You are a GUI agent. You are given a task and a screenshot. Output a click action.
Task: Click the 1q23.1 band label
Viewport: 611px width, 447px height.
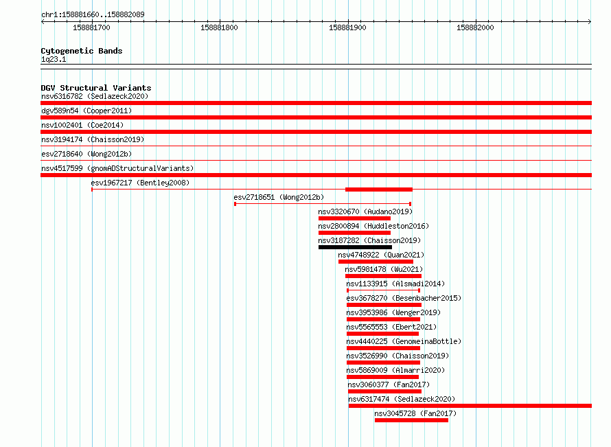coord(54,59)
